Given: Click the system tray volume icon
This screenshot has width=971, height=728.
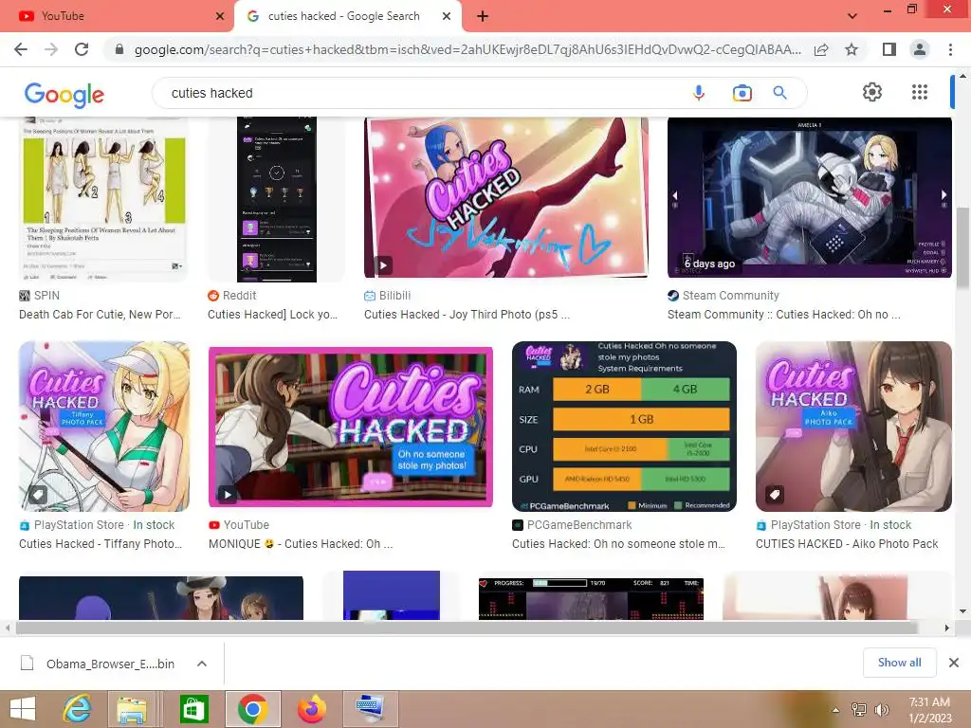Looking at the screenshot, I should 881,709.
